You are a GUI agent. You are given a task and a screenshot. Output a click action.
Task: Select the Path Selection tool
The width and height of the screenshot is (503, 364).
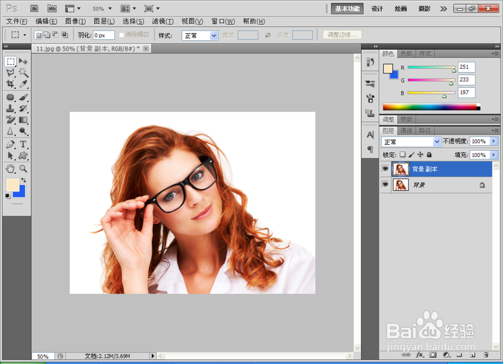11,156
